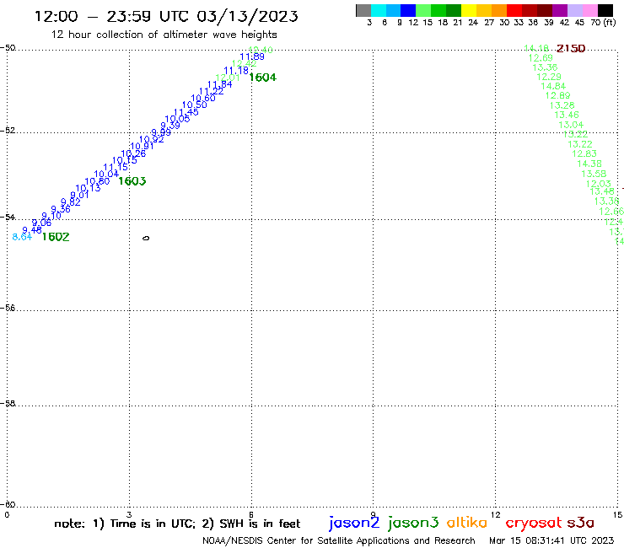Click the 12.03 wave height value
The image size is (624, 548).
click(x=599, y=184)
